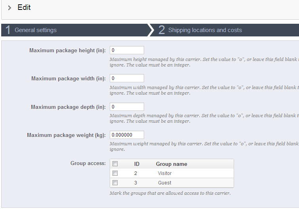Select the Maximum package depth field

(x=127, y=107)
